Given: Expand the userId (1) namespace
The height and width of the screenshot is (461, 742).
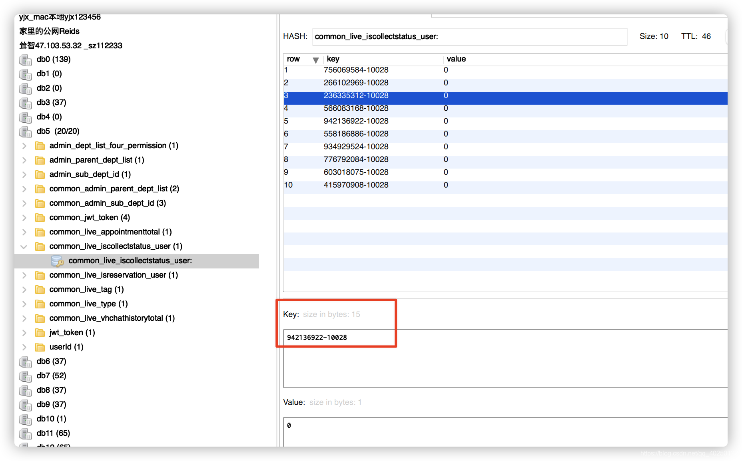Looking at the screenshot, I should click(24, 347).
